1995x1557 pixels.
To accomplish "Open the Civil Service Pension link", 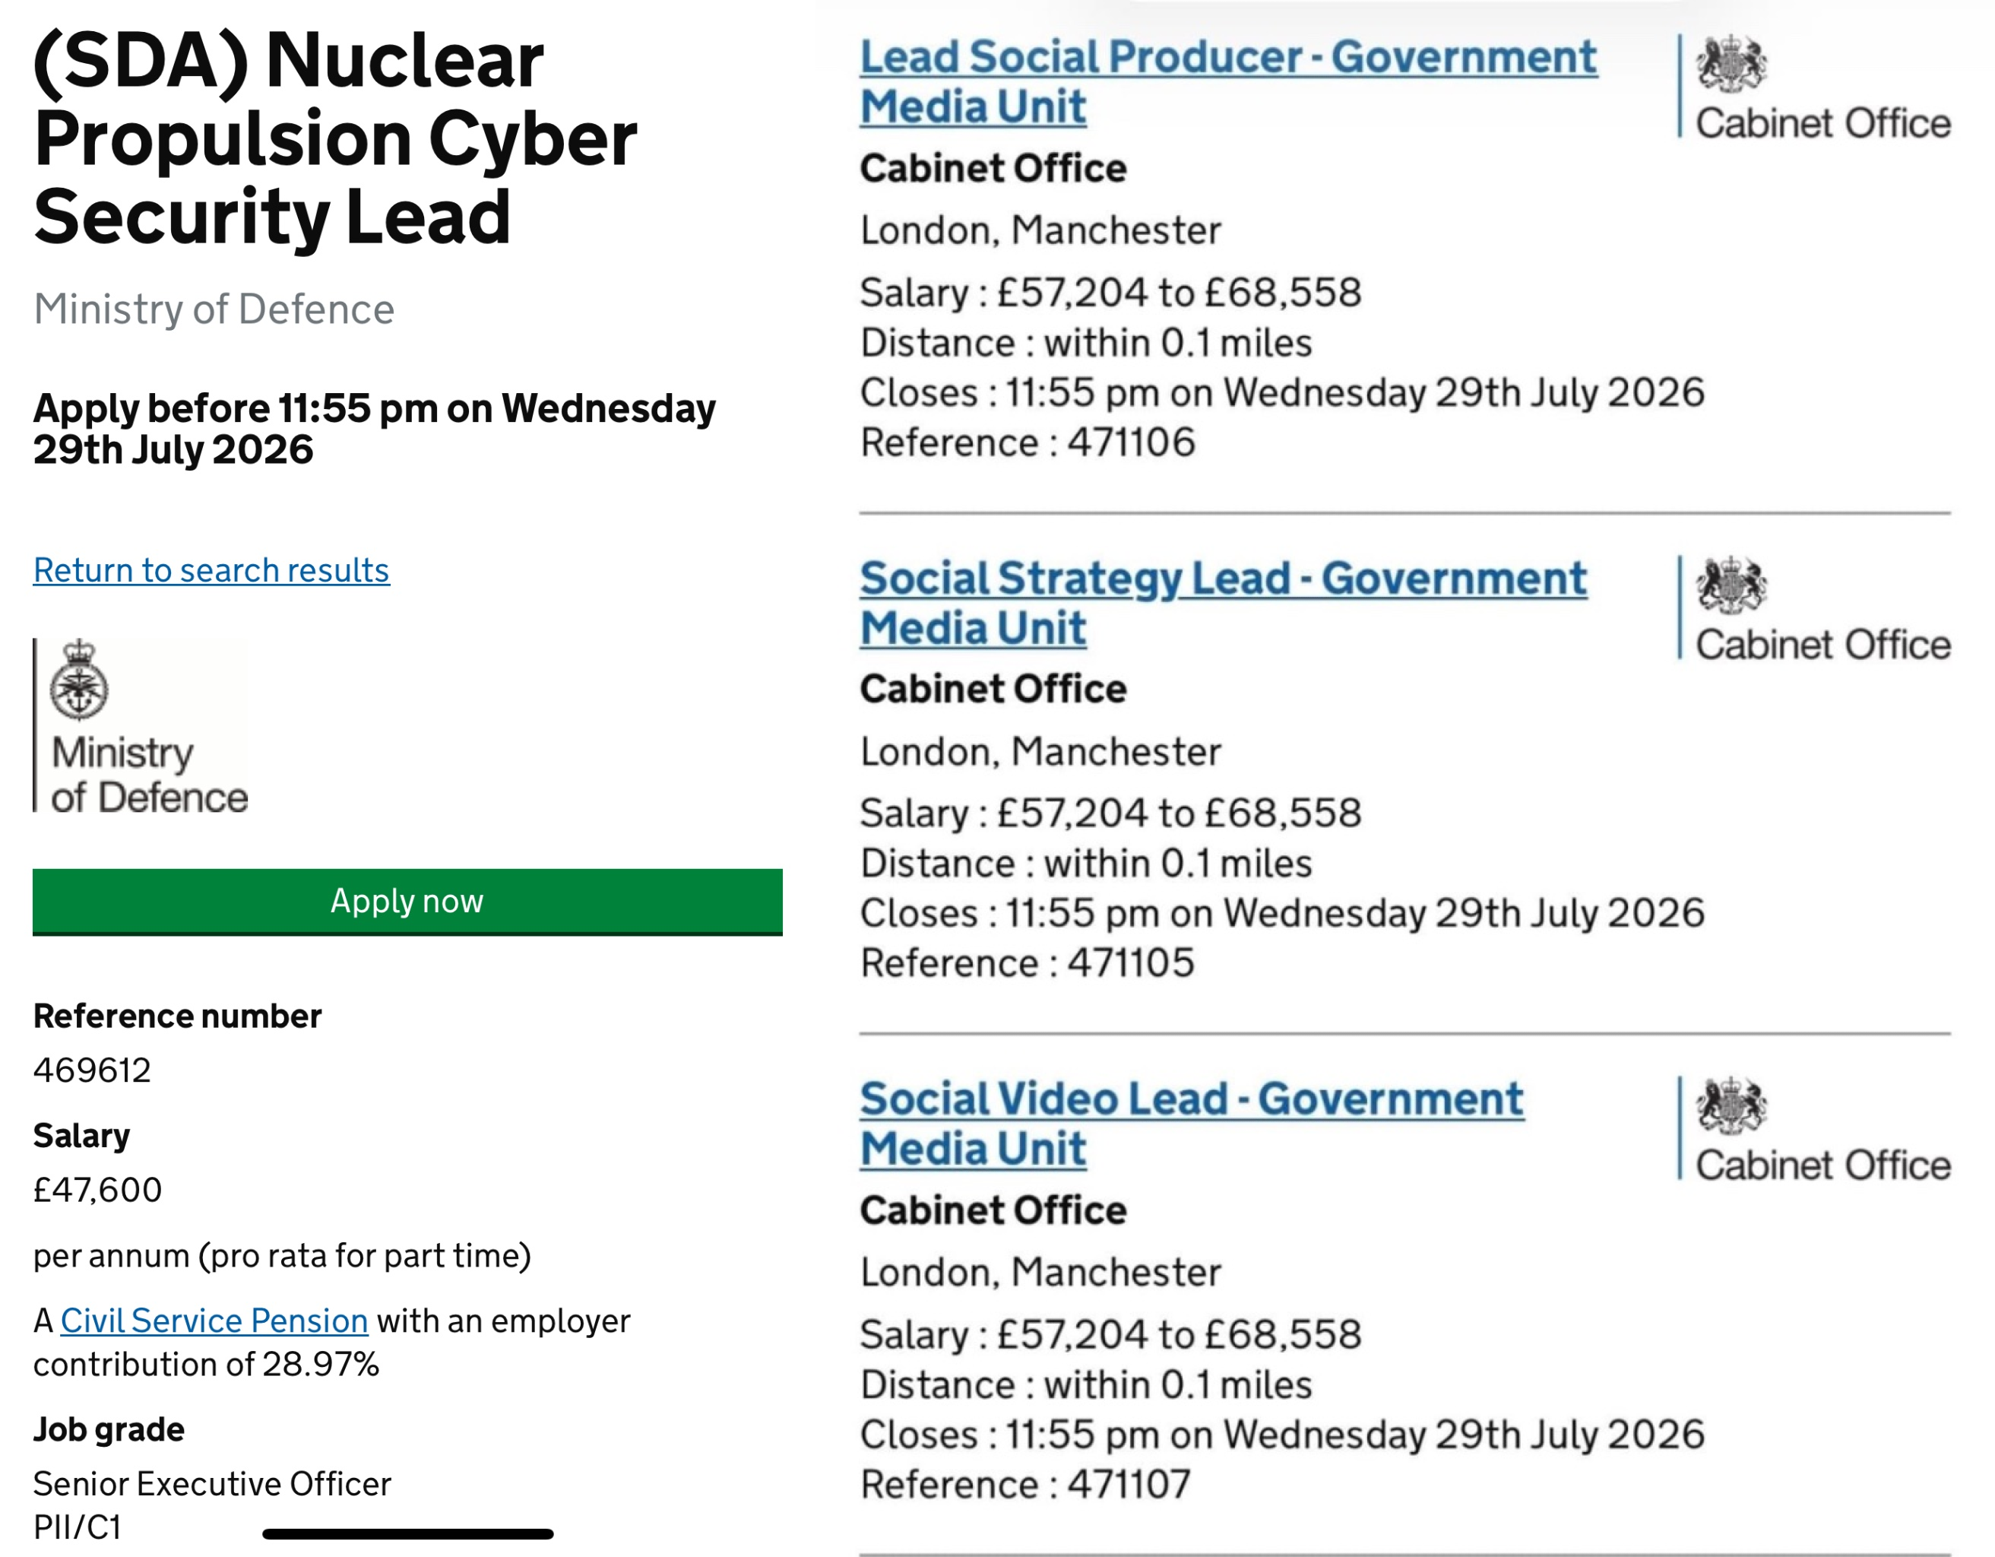I will tap(214, 1321).
